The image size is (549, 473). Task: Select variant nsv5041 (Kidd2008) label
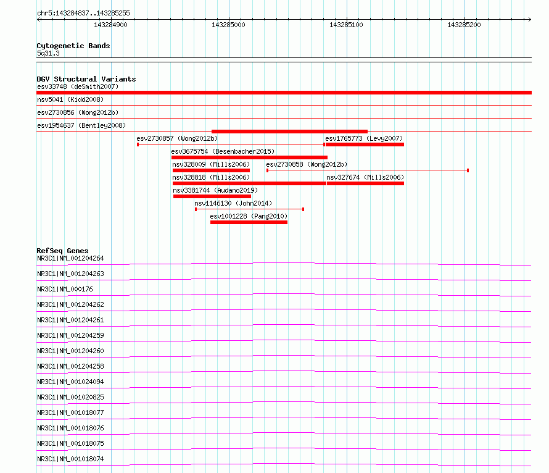point(70,99)
